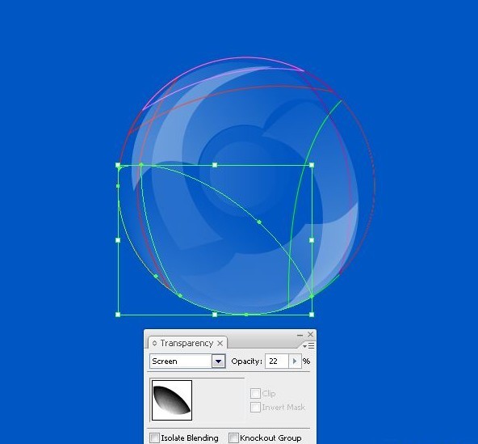Click the bottom-center bounding box handle
Screen dimensions: 478x444
point(215,315)
